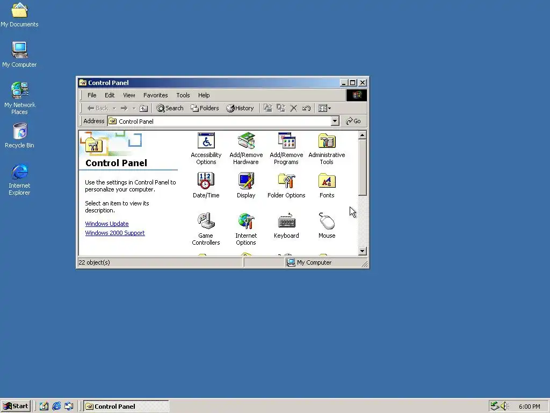The height and width of the screenshot is (413, 550).
Task: Follow the Windows 2000 Support link
Action: point(115,233)
